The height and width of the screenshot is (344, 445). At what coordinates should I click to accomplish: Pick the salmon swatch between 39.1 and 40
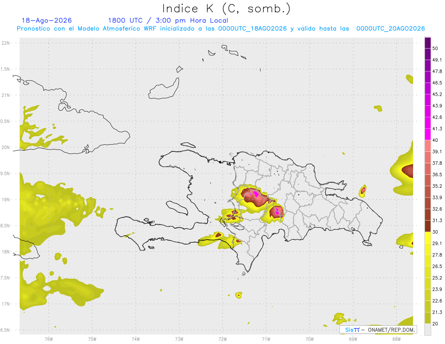[428, 146]
